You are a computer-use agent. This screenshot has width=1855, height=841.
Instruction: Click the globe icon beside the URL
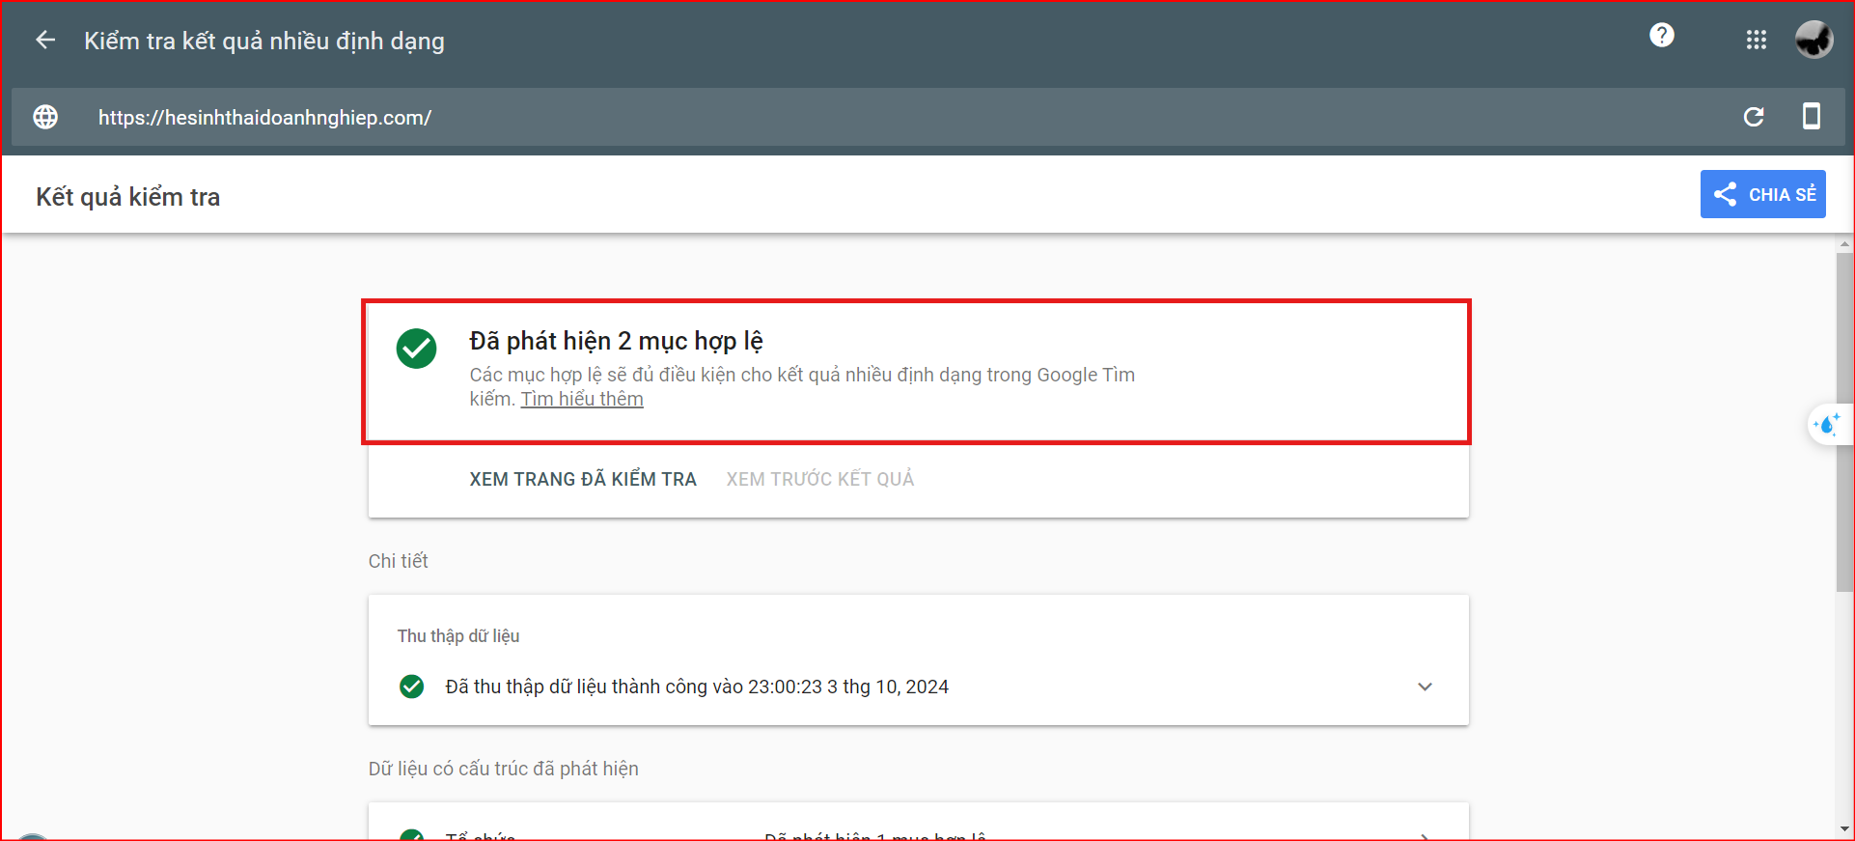(x=45, y=117)
